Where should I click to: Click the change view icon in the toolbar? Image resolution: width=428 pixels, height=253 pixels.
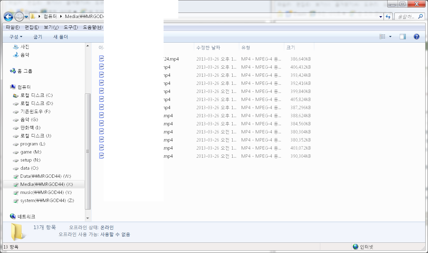pyautogui.click(x=382, y=37)
